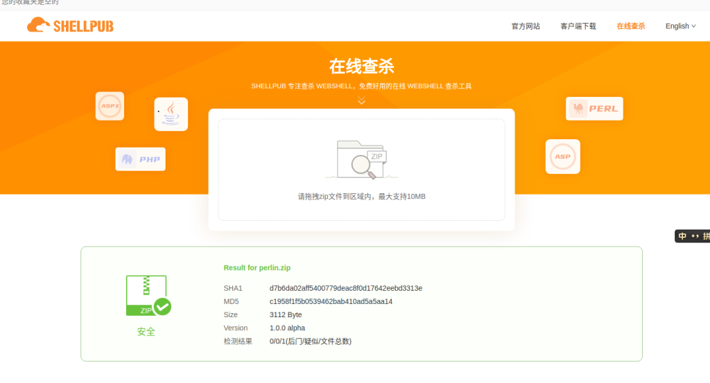Click the Java coffee cup icon
The height and width of the screenshot is (383, 710).
[x=171, y=114]
